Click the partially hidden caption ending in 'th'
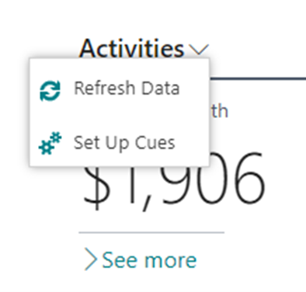306x292 pixels. pyautogui.click(x=219, y=111)
